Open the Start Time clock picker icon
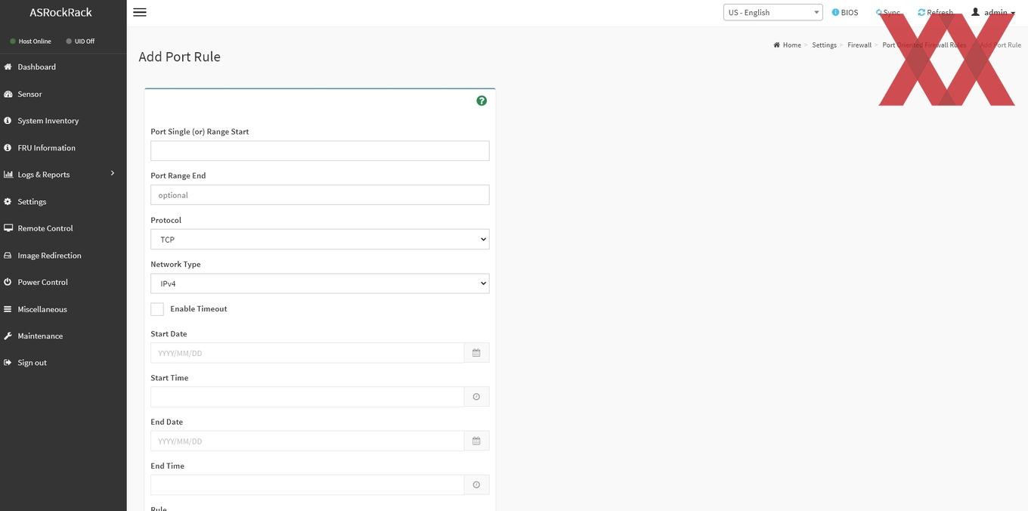The height and width of the screenshot is (511, 1028). [x=476, y=397]
